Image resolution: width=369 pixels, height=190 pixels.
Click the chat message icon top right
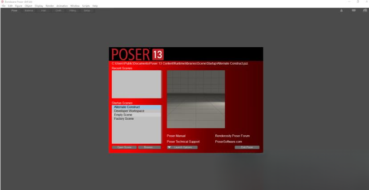coord(354,11)
